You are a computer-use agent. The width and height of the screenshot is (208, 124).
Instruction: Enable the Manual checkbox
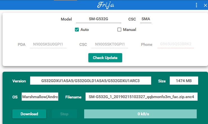click(x=119, y=30)
